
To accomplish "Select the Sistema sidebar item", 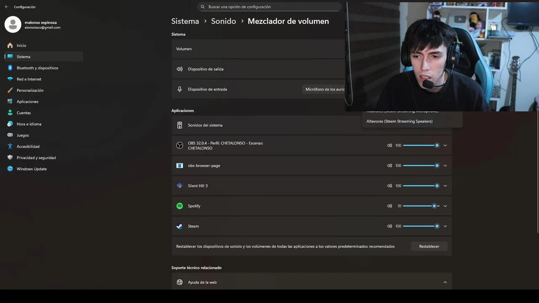I will pyautogui.click(x=44, y=56).
